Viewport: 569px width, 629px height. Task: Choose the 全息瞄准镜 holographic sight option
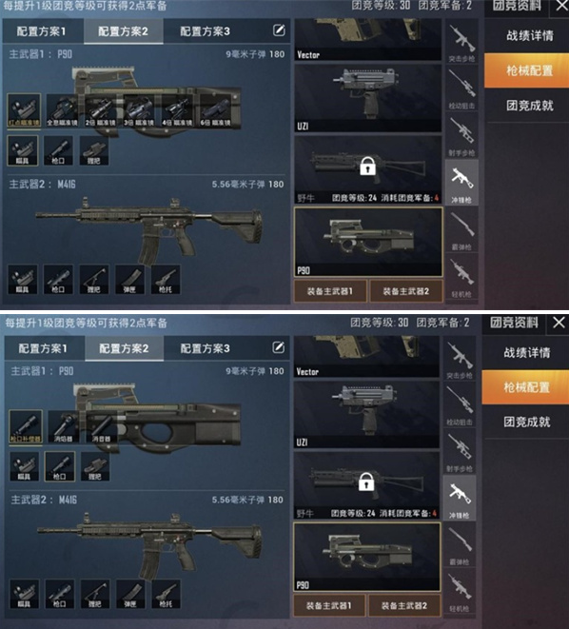click(62, 110)
